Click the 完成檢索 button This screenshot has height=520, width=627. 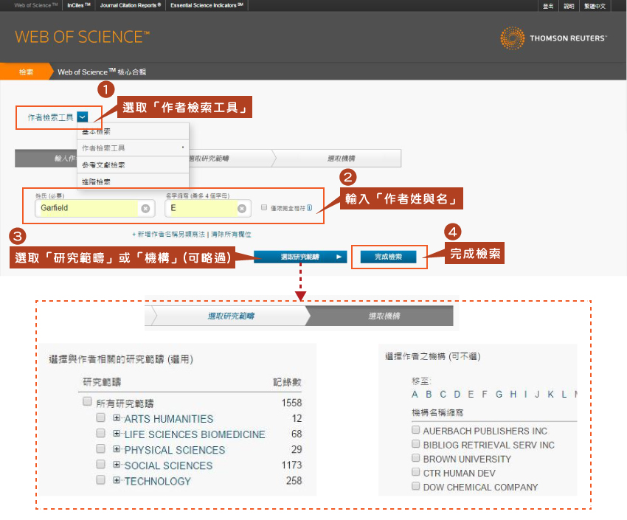tap(388, 257)
